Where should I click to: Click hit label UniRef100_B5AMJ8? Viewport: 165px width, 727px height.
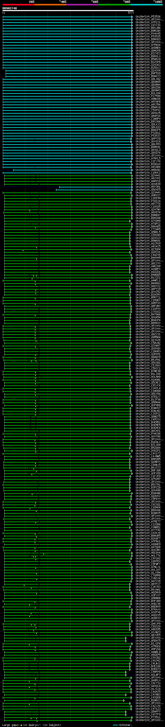pos(148,108)
